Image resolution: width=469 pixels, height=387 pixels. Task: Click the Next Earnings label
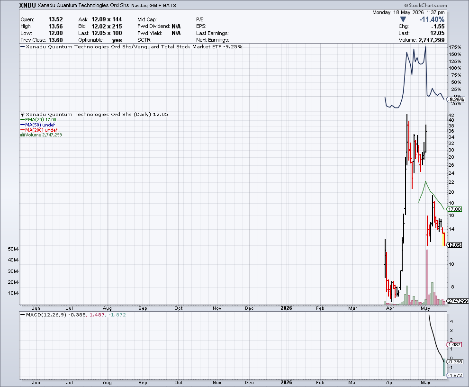[213, 40]
